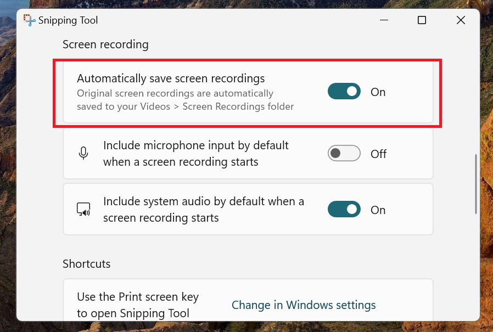Click the "Off" label beside microphone toggle
This screenshot has height=332, width=493.
(x=378, y=154)
